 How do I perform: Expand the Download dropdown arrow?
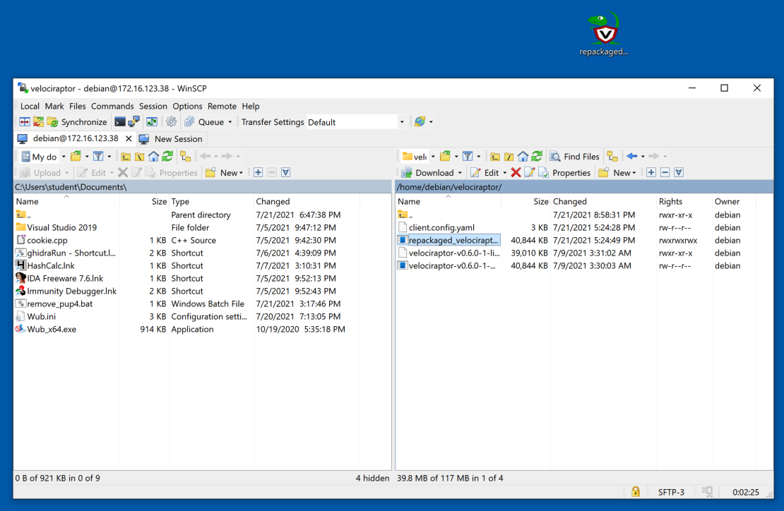[460, 173]
